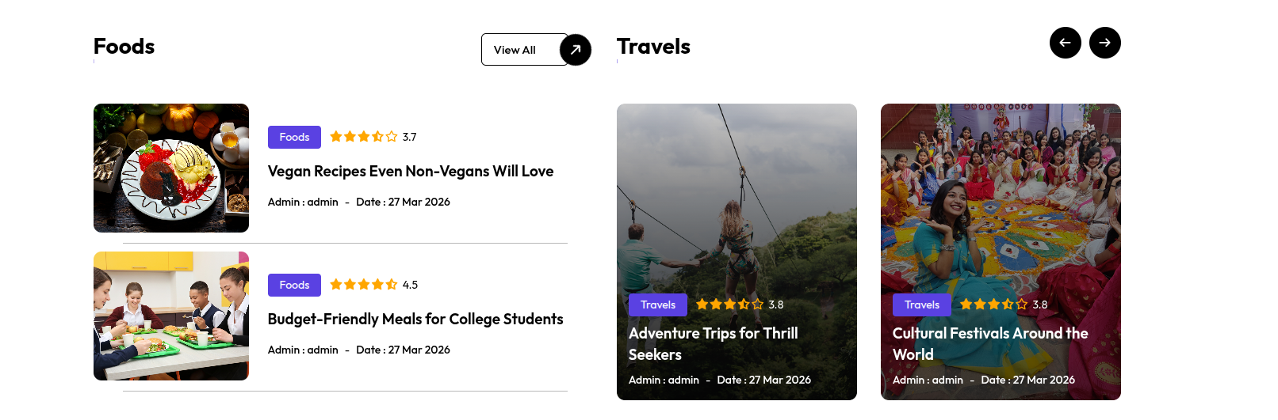Select Travels tag on Cultural Festivals card
Image resolution: width=1278 pixels, height=420 pixels.
pyautogui.click(x=922, y=305)
